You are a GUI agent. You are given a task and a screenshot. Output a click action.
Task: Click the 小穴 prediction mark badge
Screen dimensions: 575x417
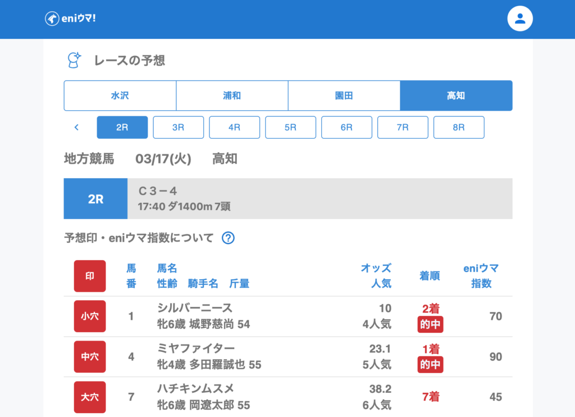tap(90, 316)
